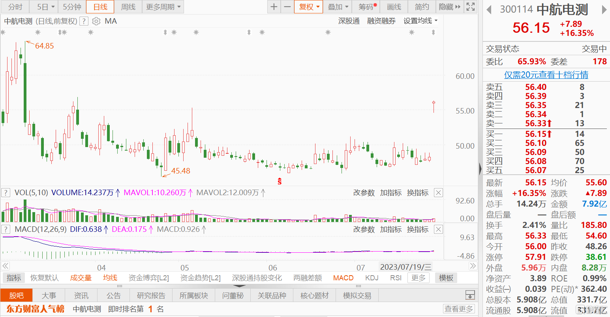This screenshot has width=610, height=317.
Task: Open 更多 indicators button
Action: 419,278
